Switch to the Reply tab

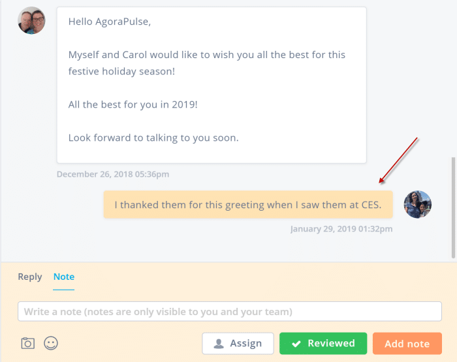coord(30,277)
